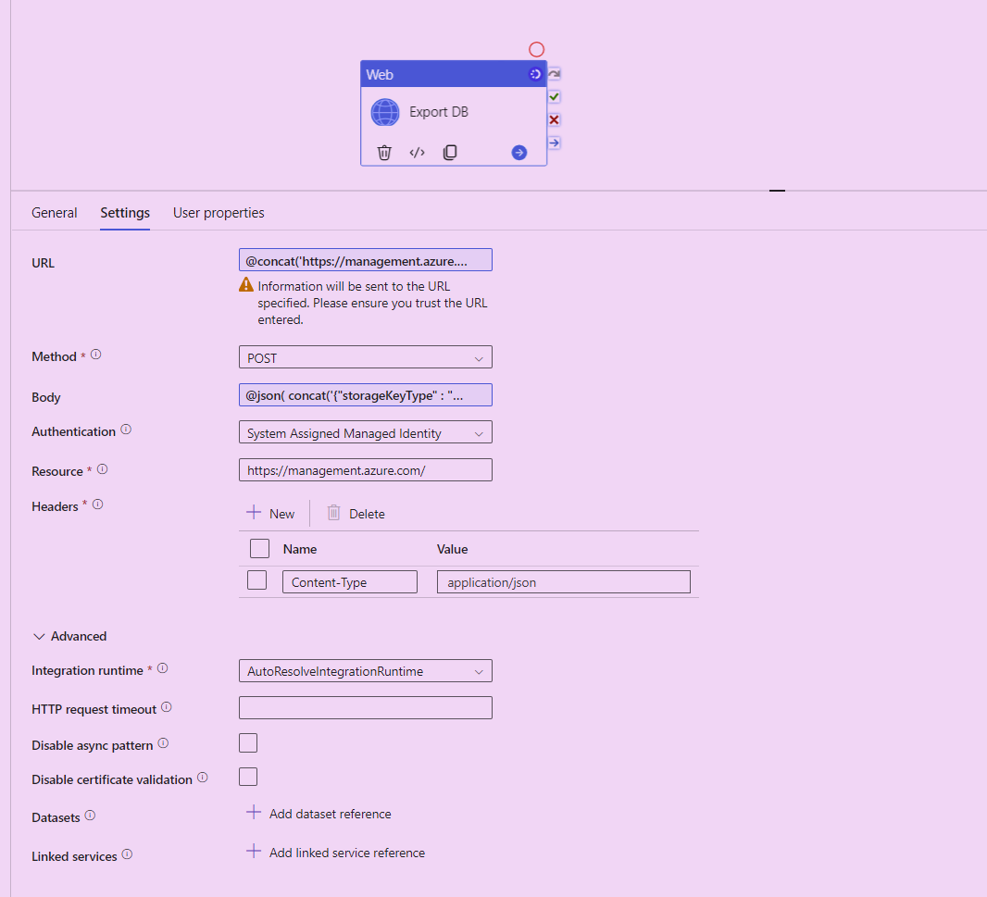Click inside the URL expression field
This screenshot has height=897, width=987.
click(365, 259)
